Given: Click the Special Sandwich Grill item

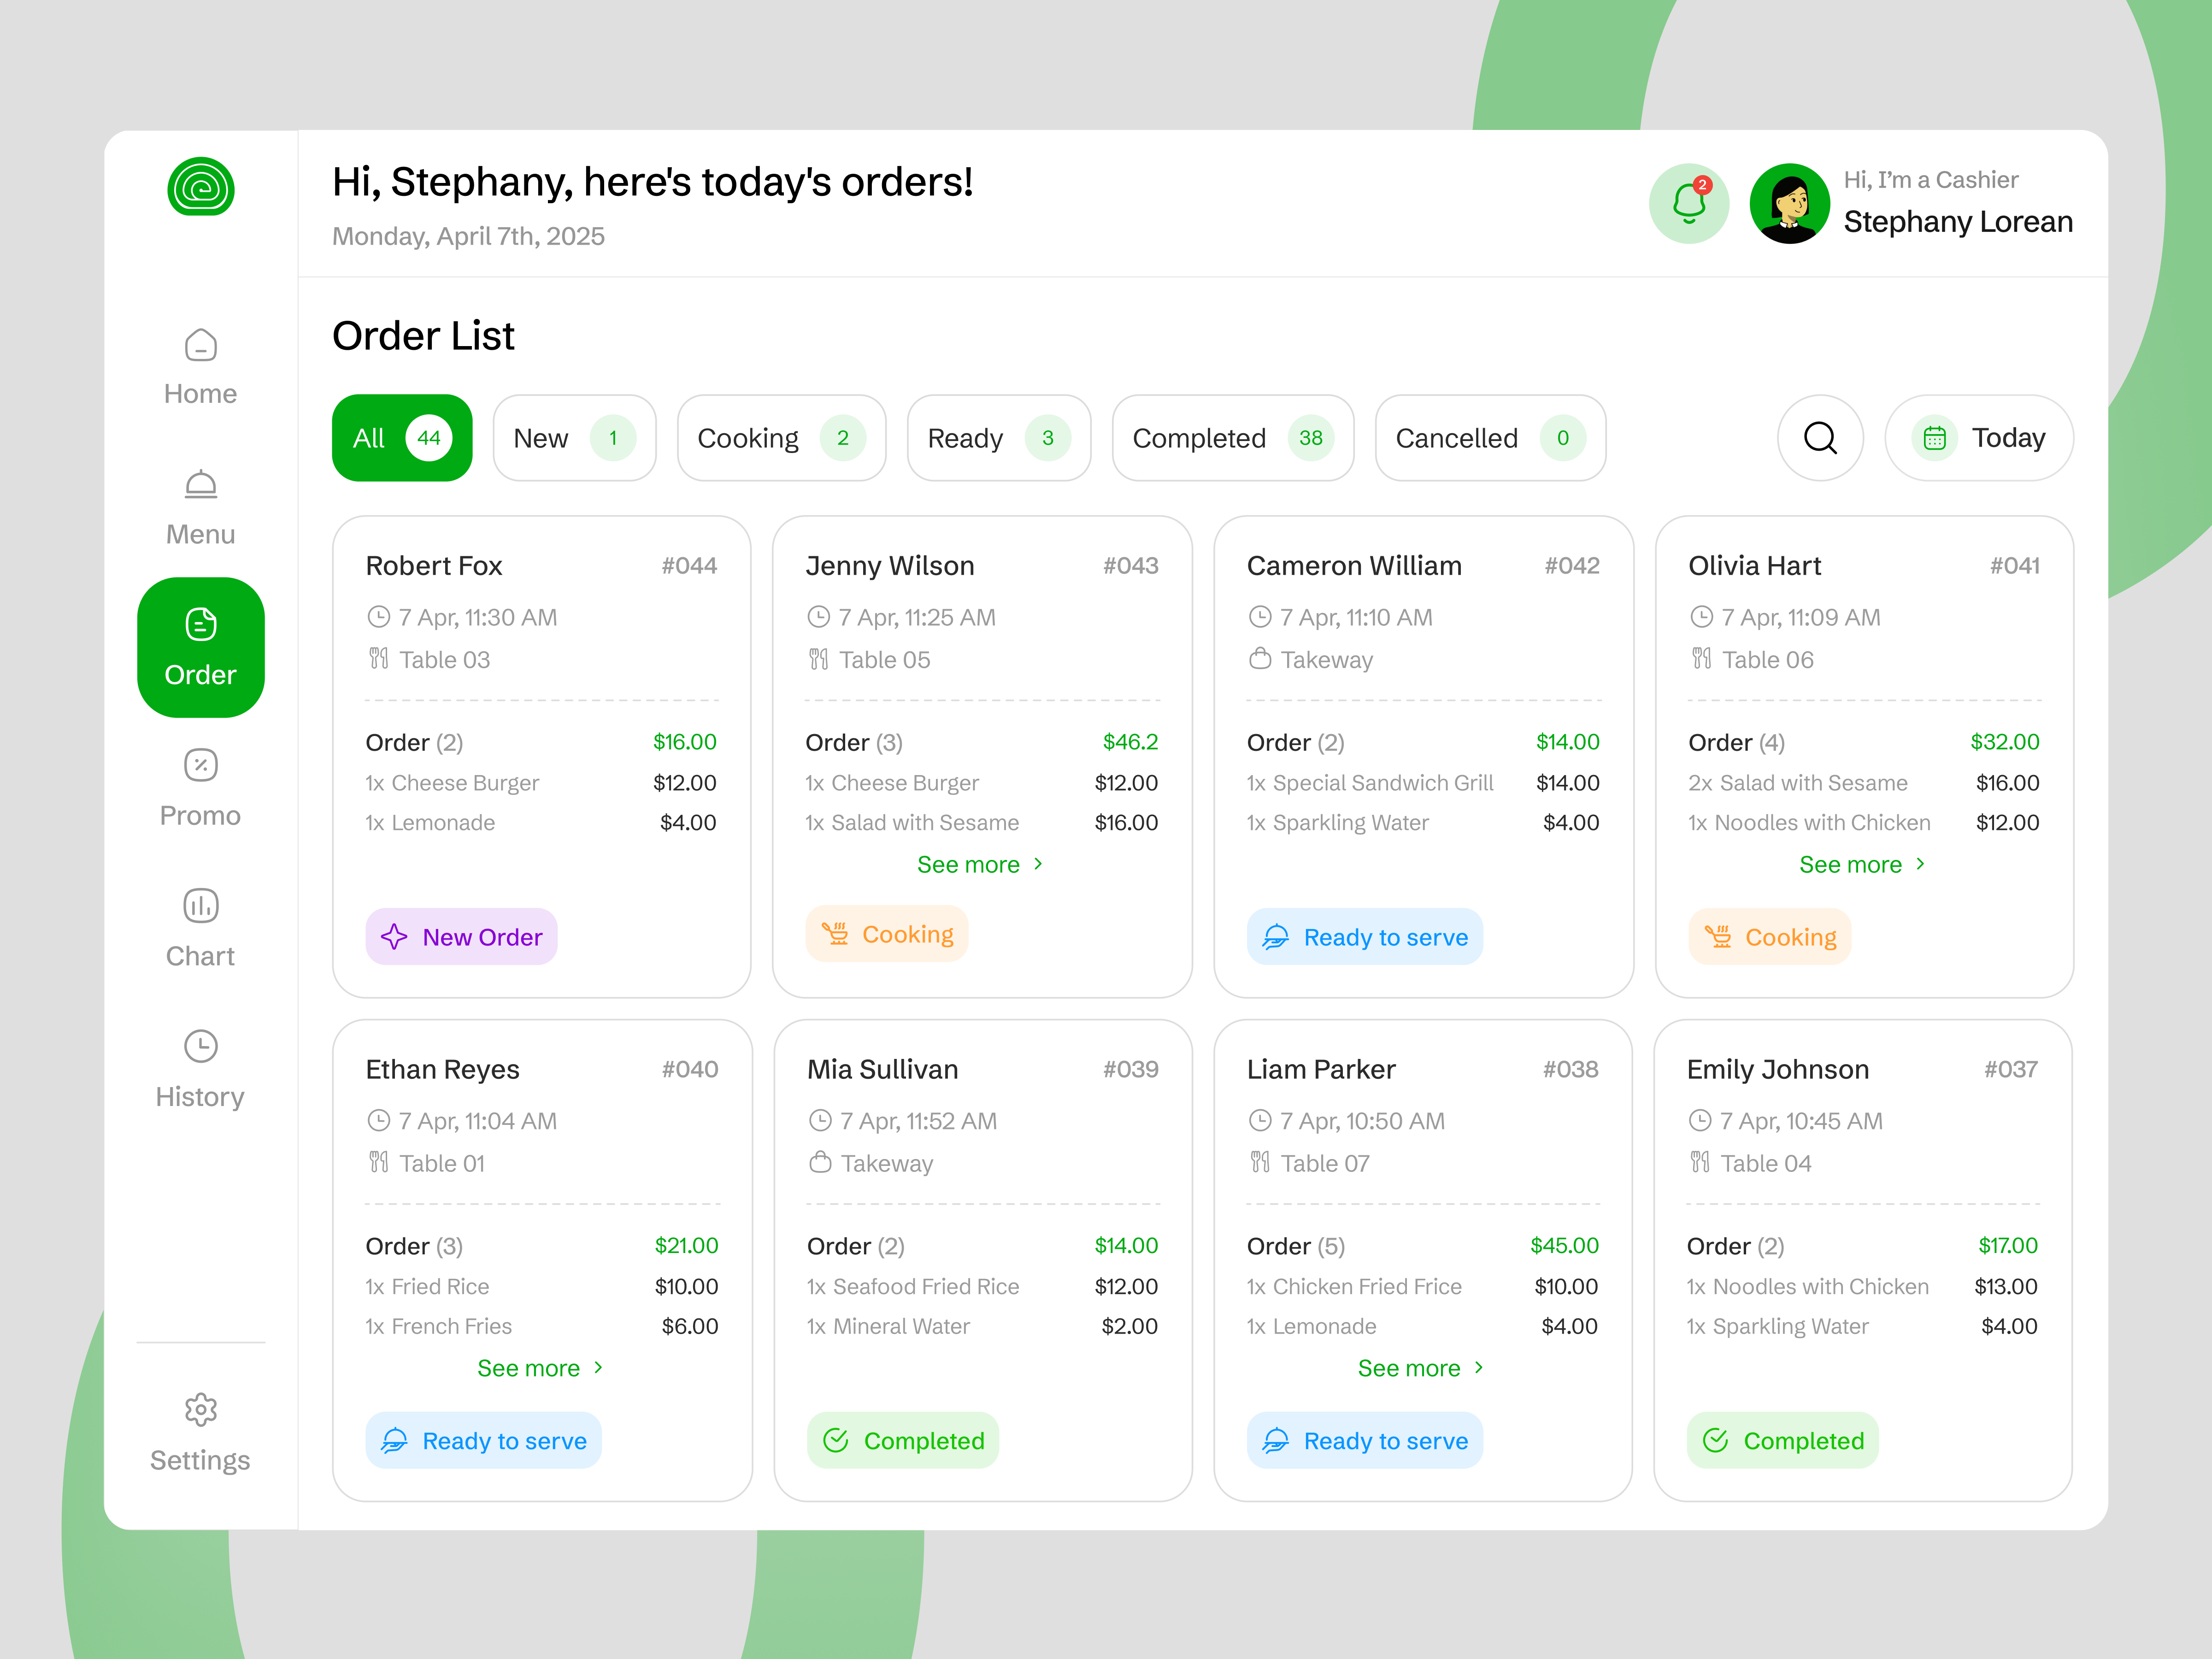Looking at the screenshot, I should click(1370, 783).
